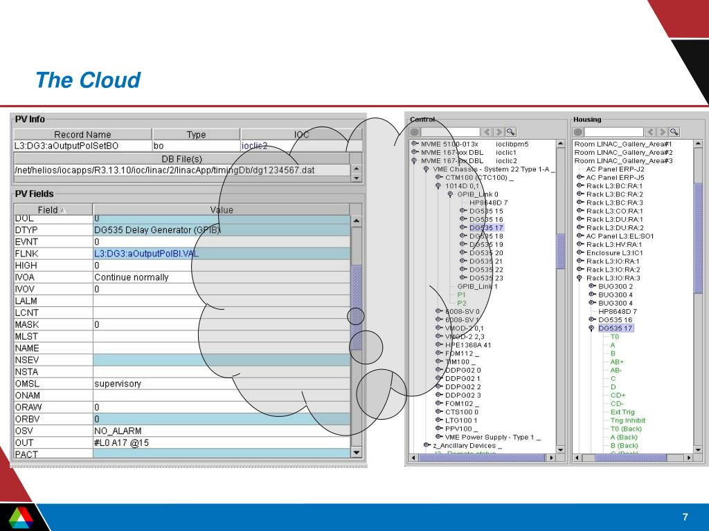Screen dimensions: 709x531
Task: Click the back arrow in Control toolbar
Action: coord(487,132)
